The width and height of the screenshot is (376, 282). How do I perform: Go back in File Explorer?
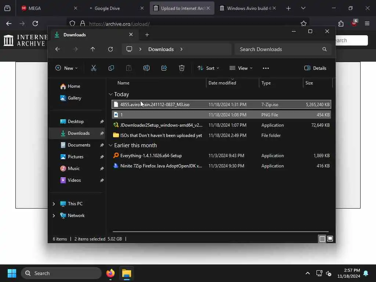(x=58, y=49)
